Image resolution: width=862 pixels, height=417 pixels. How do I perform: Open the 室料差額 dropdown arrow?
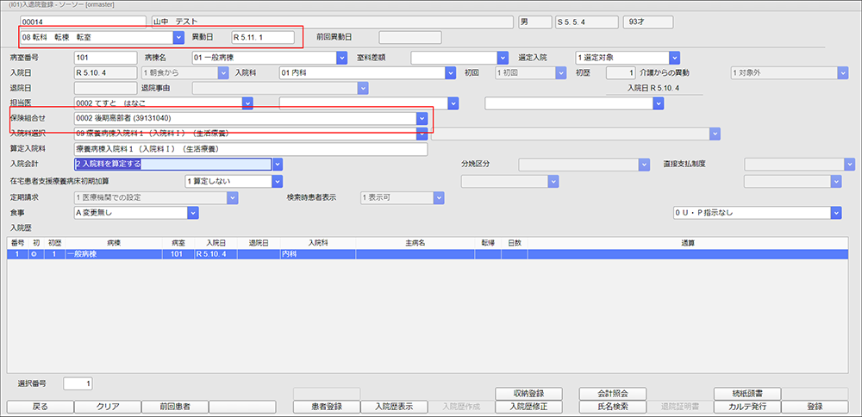(x=503, y=58)
